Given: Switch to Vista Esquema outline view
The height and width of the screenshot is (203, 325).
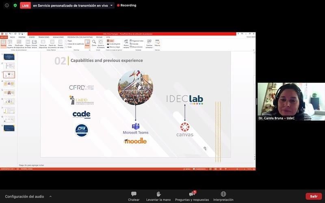Looking at the screenshot, I should coord(10,44).
